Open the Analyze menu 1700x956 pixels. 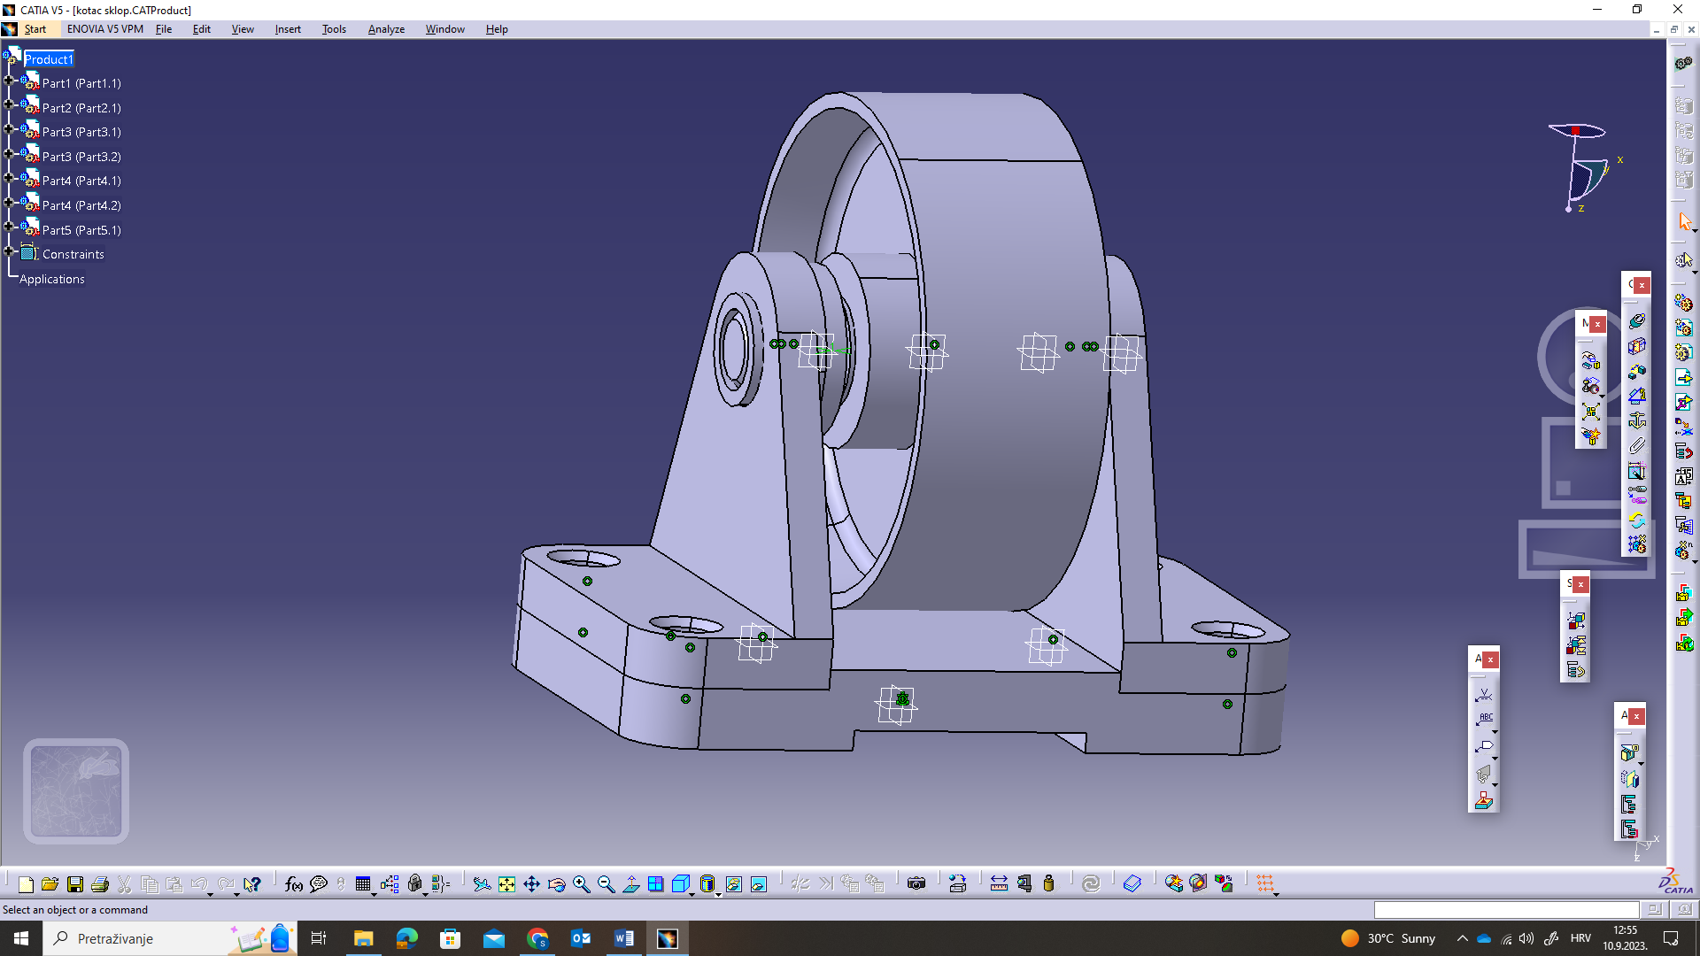coord(386,29)
